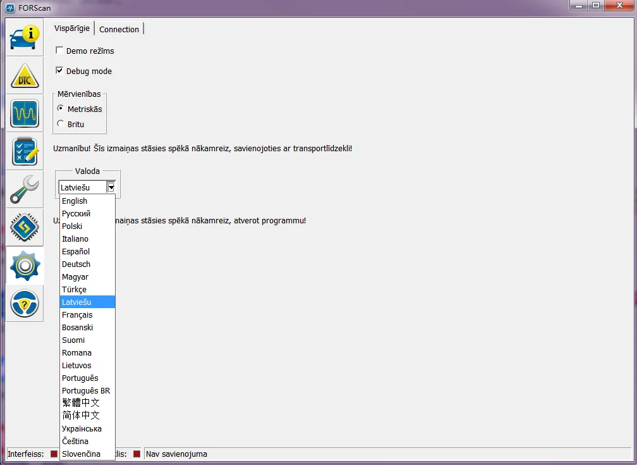Screen dimensions: 637x465
Task: Open the chip module programming section
Action: point(25,227)
